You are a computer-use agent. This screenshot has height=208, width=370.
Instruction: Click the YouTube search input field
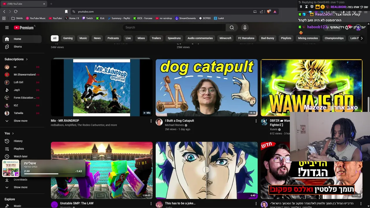click(174, 27)
